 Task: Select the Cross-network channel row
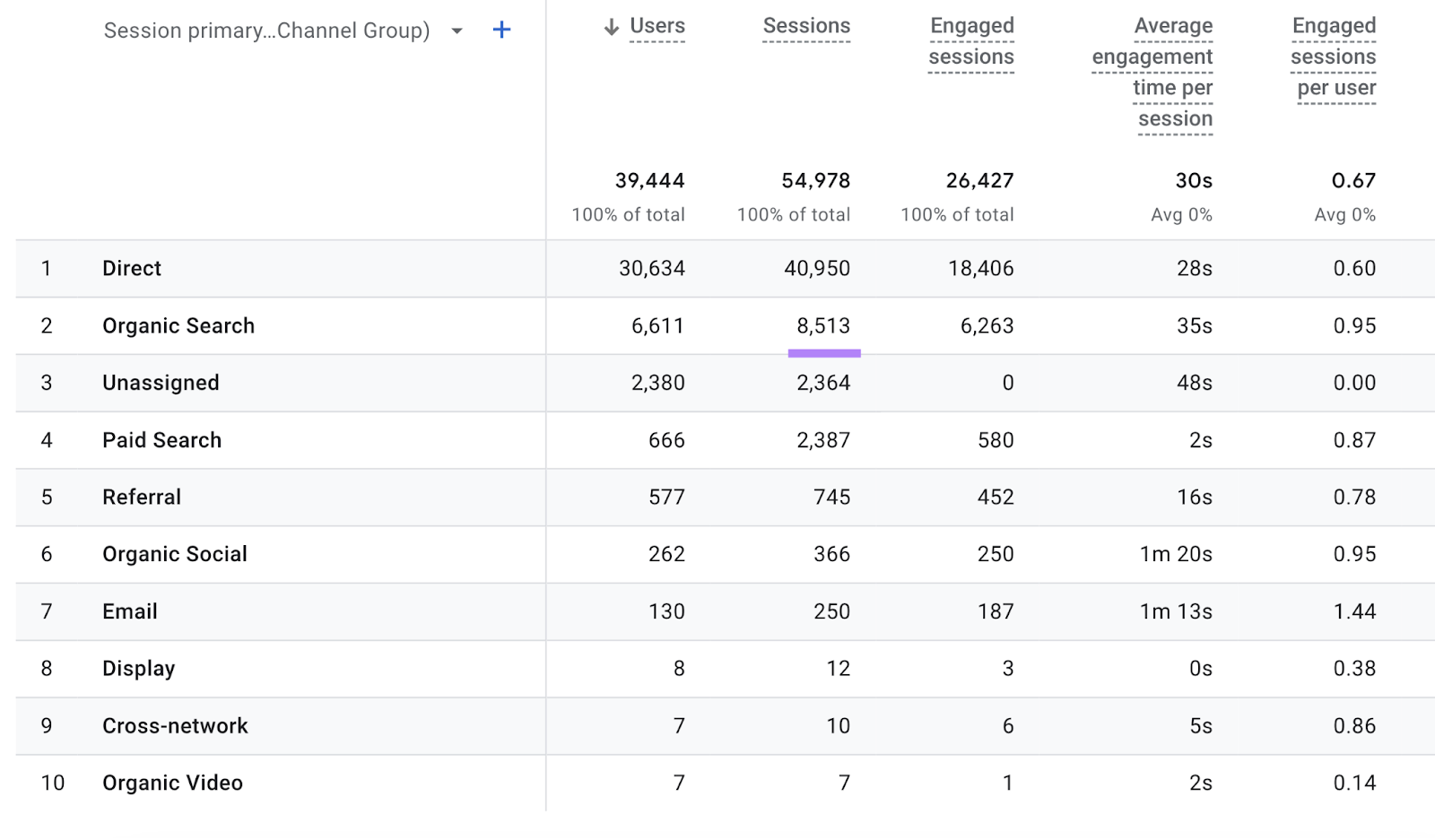pos(175,726)
